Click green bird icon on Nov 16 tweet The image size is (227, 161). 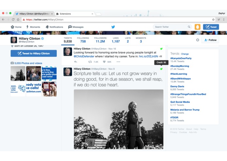161,49
